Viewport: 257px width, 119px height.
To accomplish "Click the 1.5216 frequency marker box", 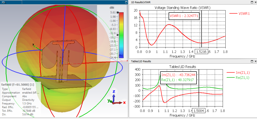I will click(201, 52).
